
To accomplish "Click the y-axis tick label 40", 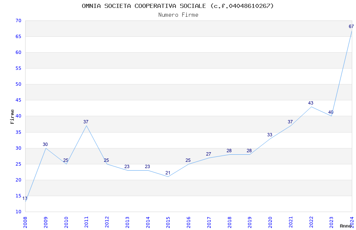I will (x=18, y=116).
